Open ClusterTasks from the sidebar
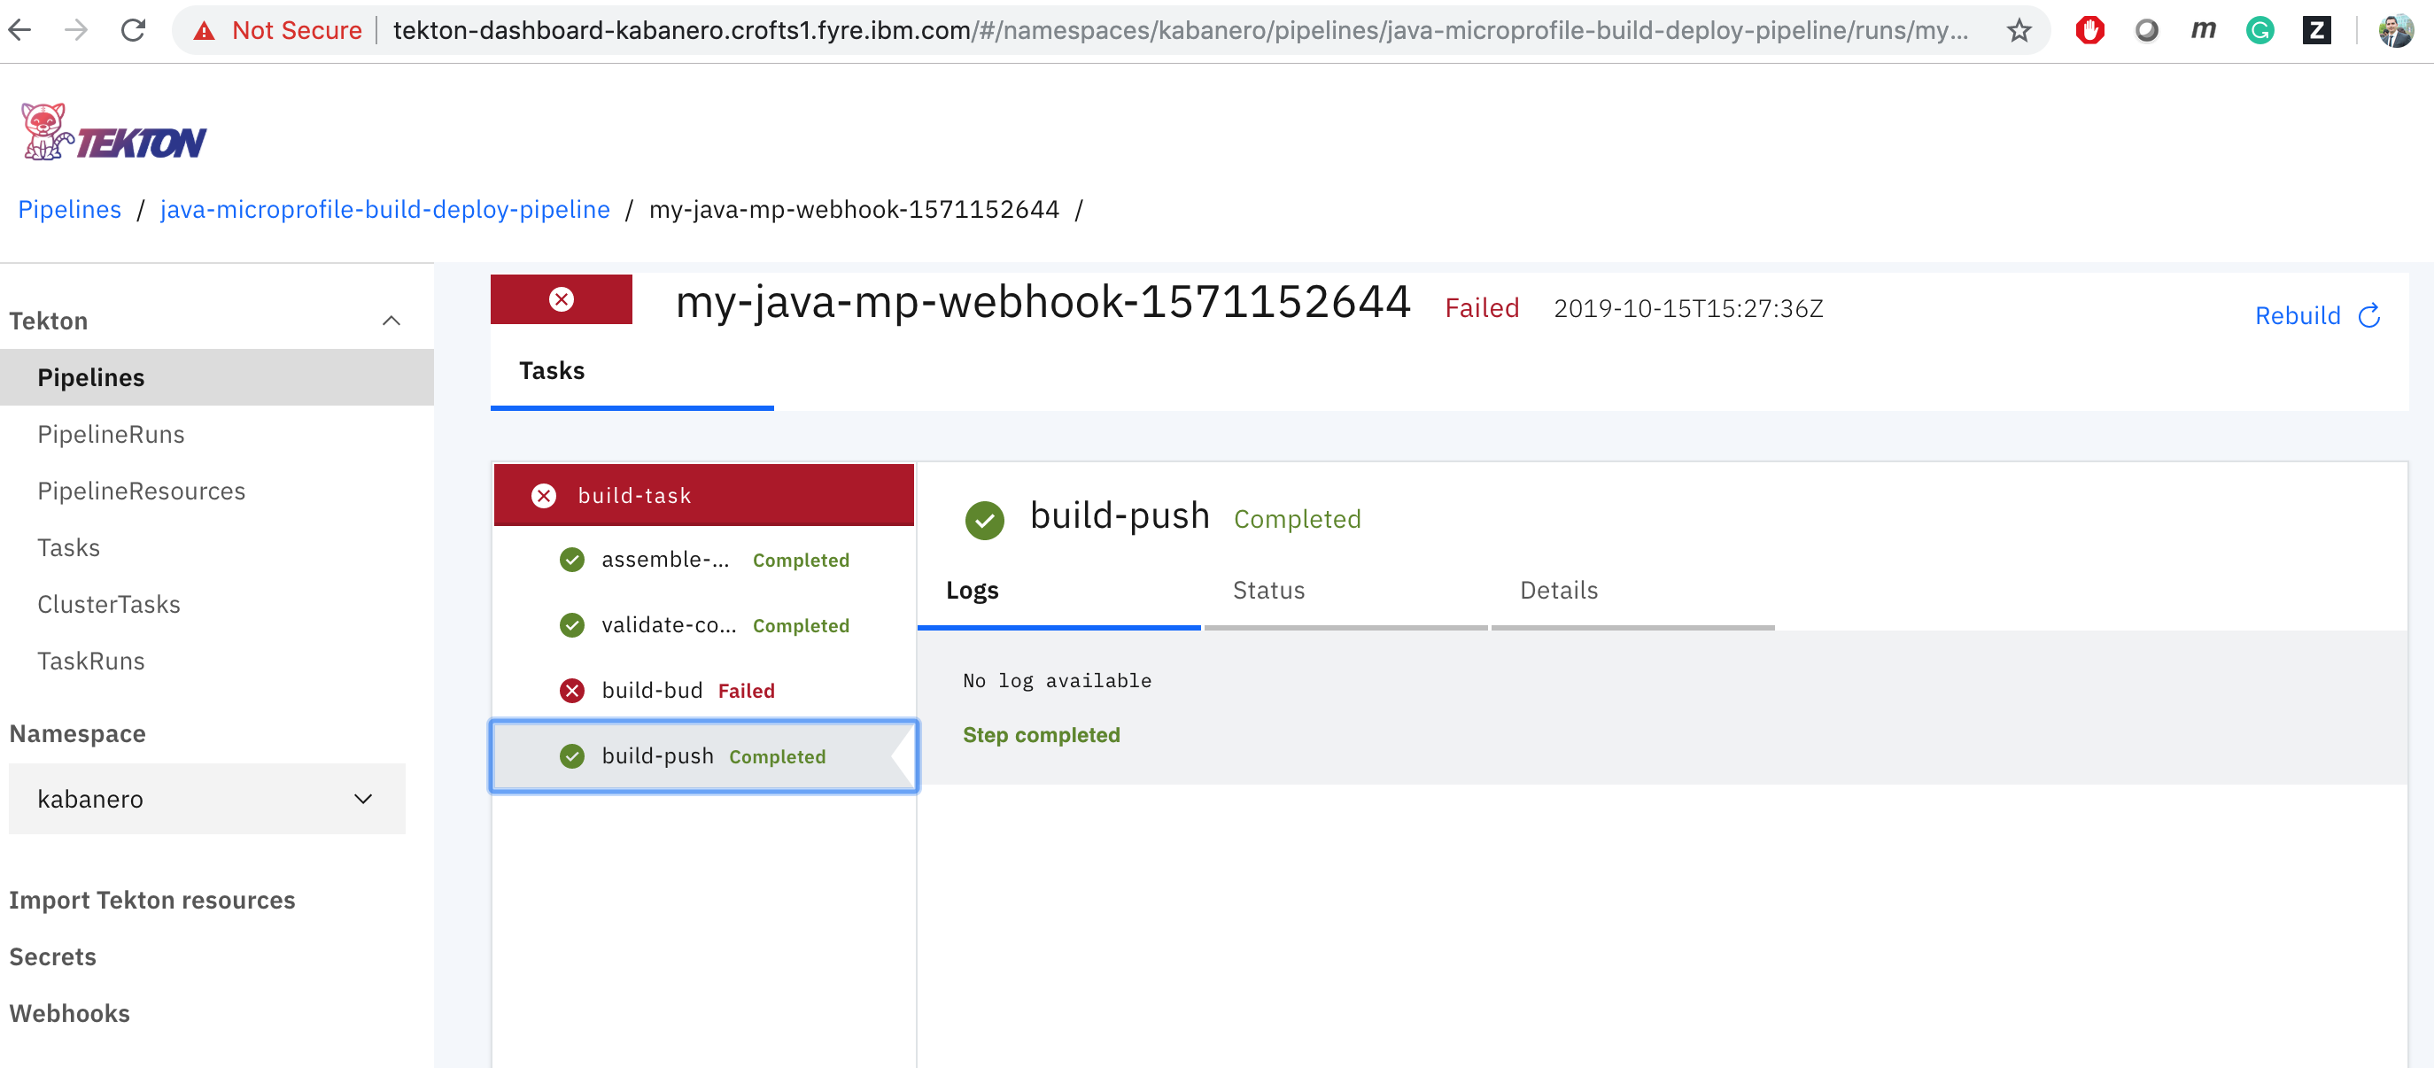 109,603
